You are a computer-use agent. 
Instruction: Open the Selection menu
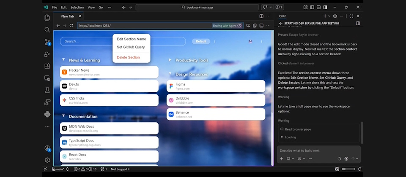[x=77, y=7]
